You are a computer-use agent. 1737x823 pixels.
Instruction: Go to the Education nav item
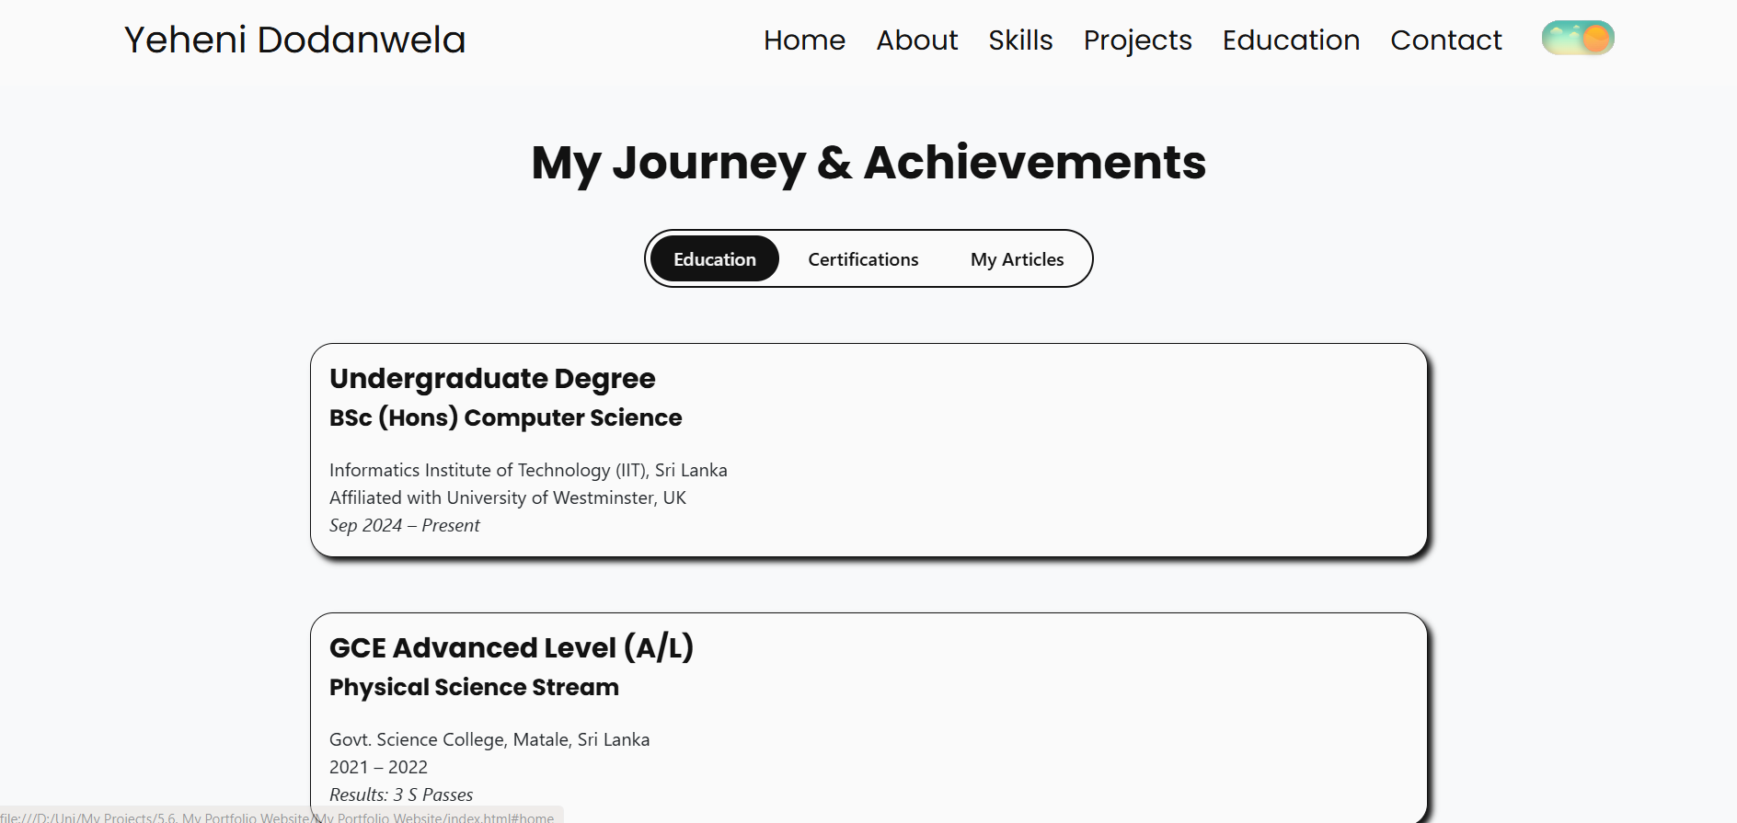tap(1291, 40)
